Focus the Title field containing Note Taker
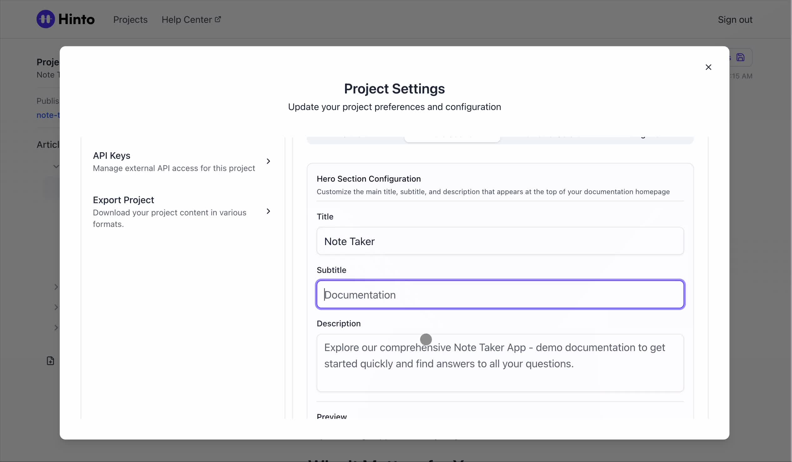Screen dimensions: 792x462 (x=500, y=241)
